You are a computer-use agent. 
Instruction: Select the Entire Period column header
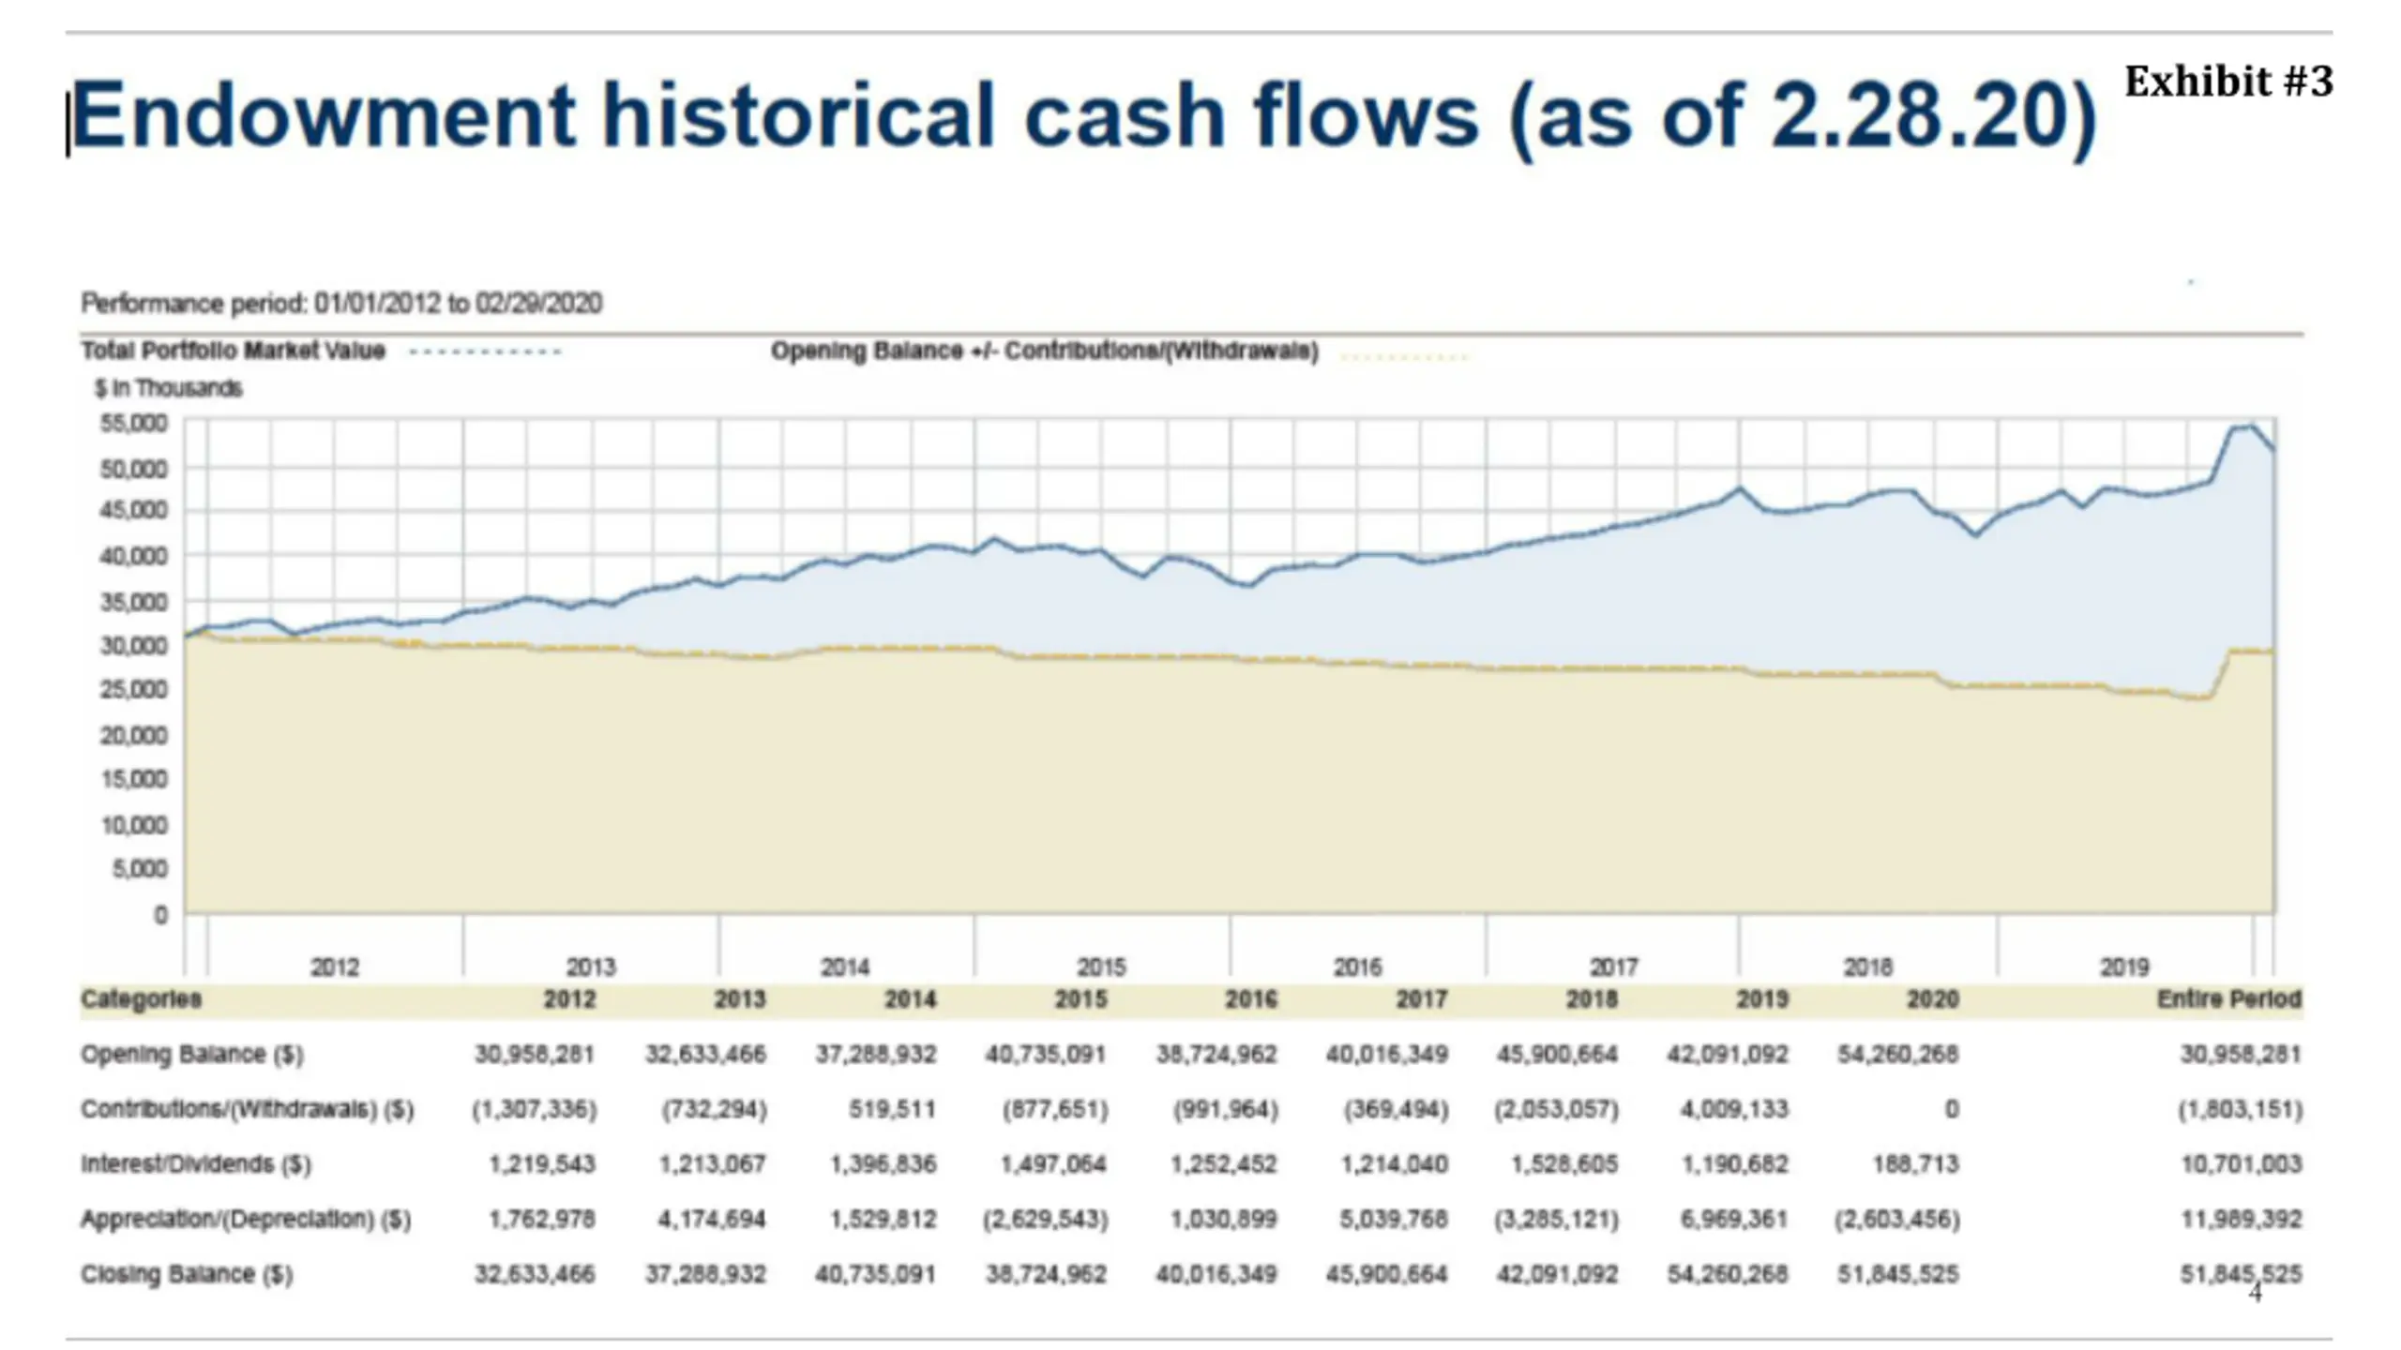(2229, 998)
